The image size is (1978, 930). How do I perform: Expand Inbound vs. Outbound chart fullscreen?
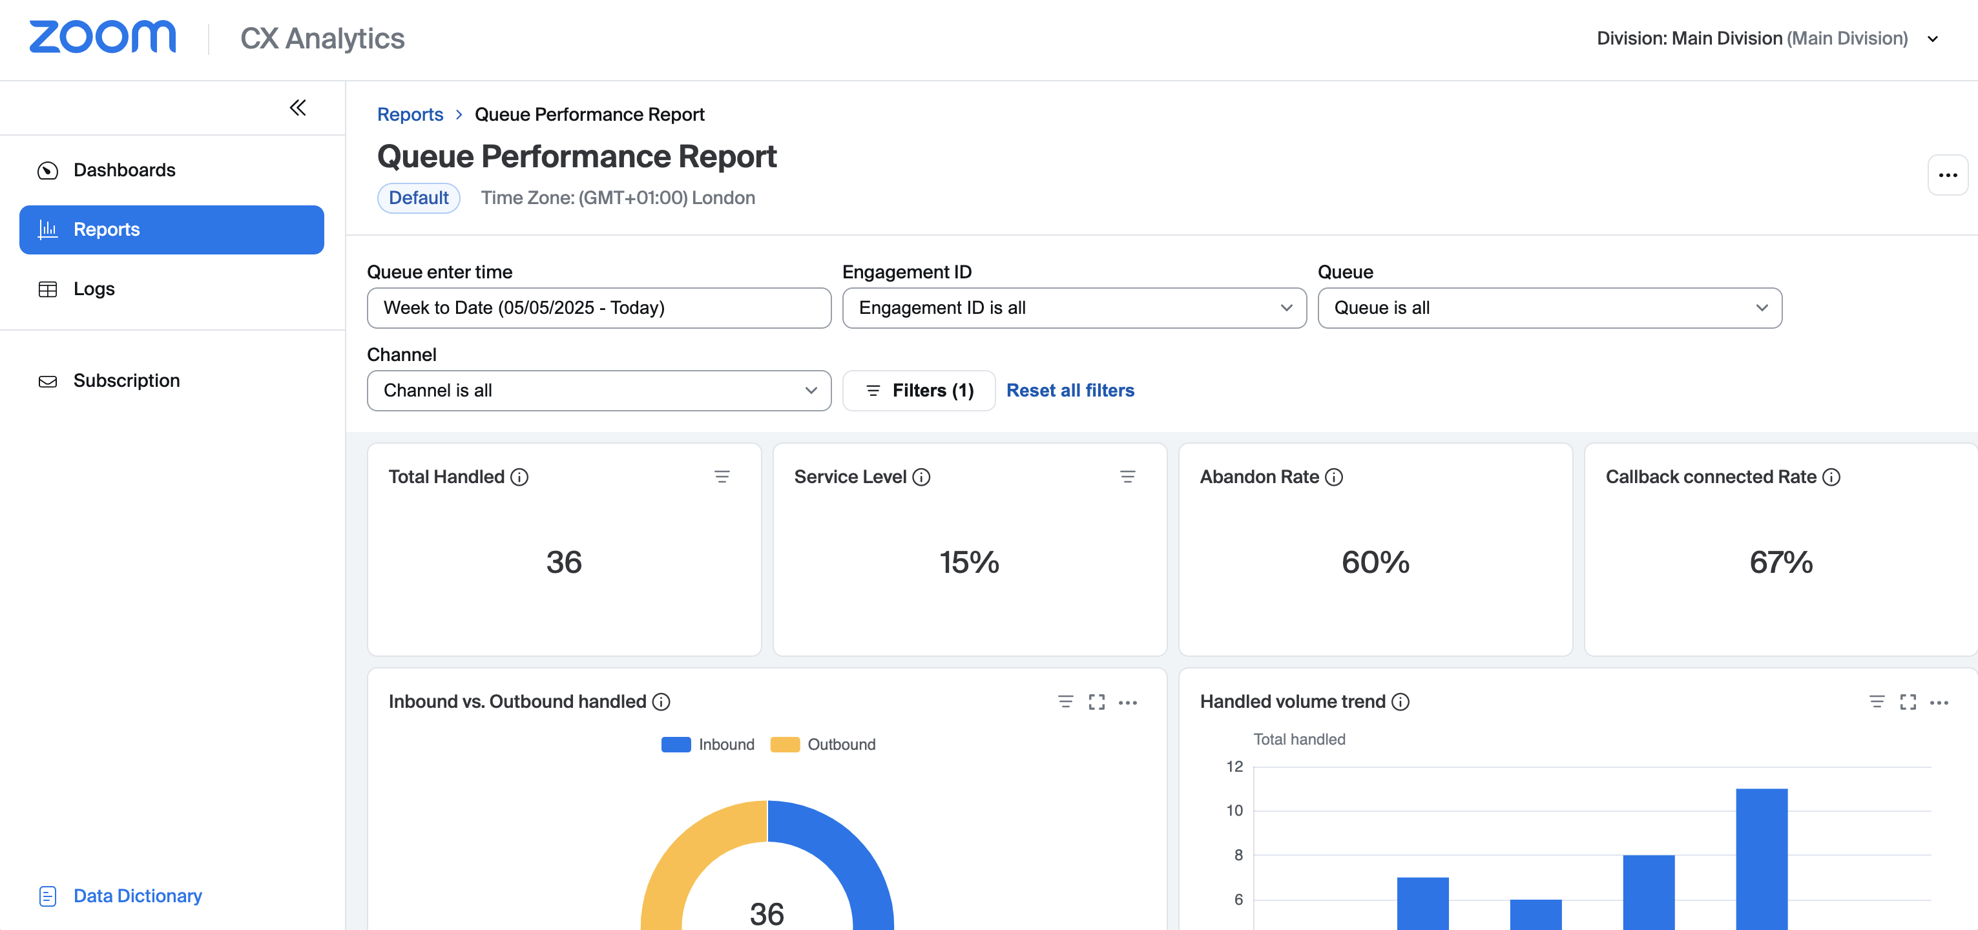tap(1096, 702)
